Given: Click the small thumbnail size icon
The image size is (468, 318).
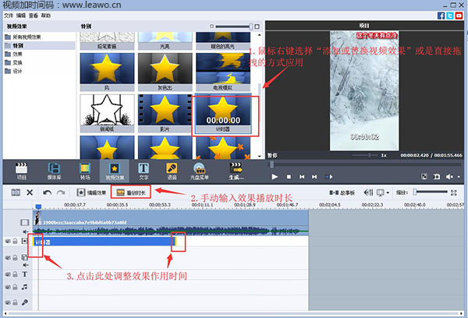Looking at the screenshot, I should pyautogui.click(x=211, y=26).
